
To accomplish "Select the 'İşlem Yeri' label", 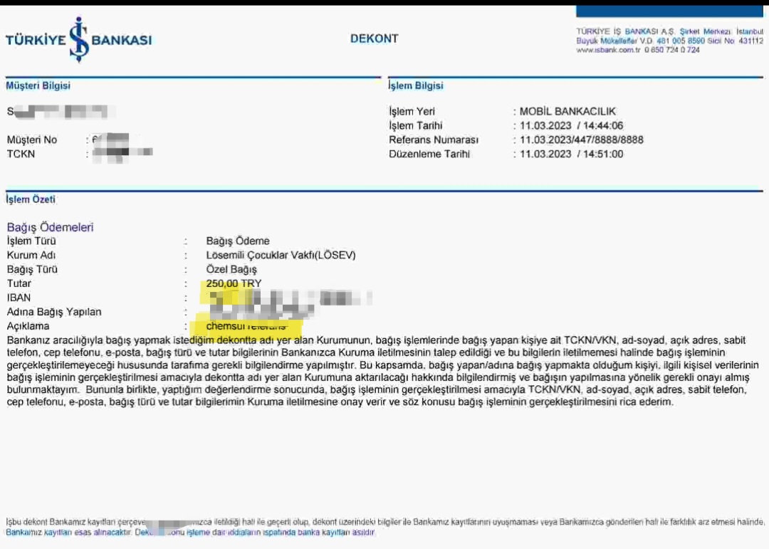I will point(412,111).
